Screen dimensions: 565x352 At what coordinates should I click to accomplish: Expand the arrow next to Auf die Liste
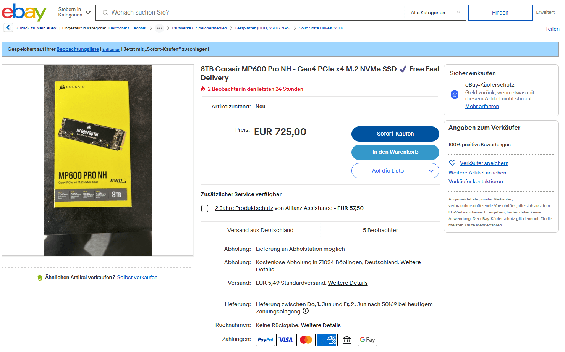[431, 171]
